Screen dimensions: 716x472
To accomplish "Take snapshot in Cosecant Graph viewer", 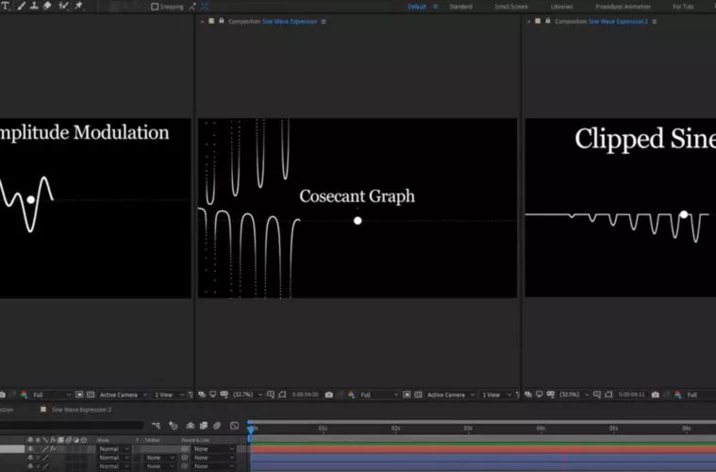I will [329, 395].
